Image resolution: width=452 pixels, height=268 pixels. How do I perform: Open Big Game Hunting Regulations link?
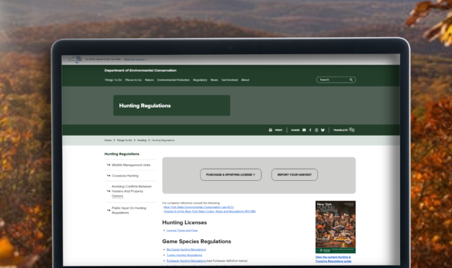click(x=186, y=250)
